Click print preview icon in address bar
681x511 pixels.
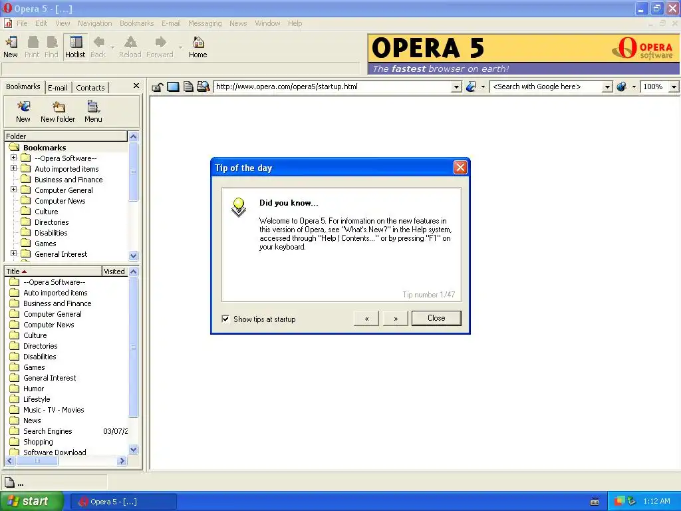(203, 87)
